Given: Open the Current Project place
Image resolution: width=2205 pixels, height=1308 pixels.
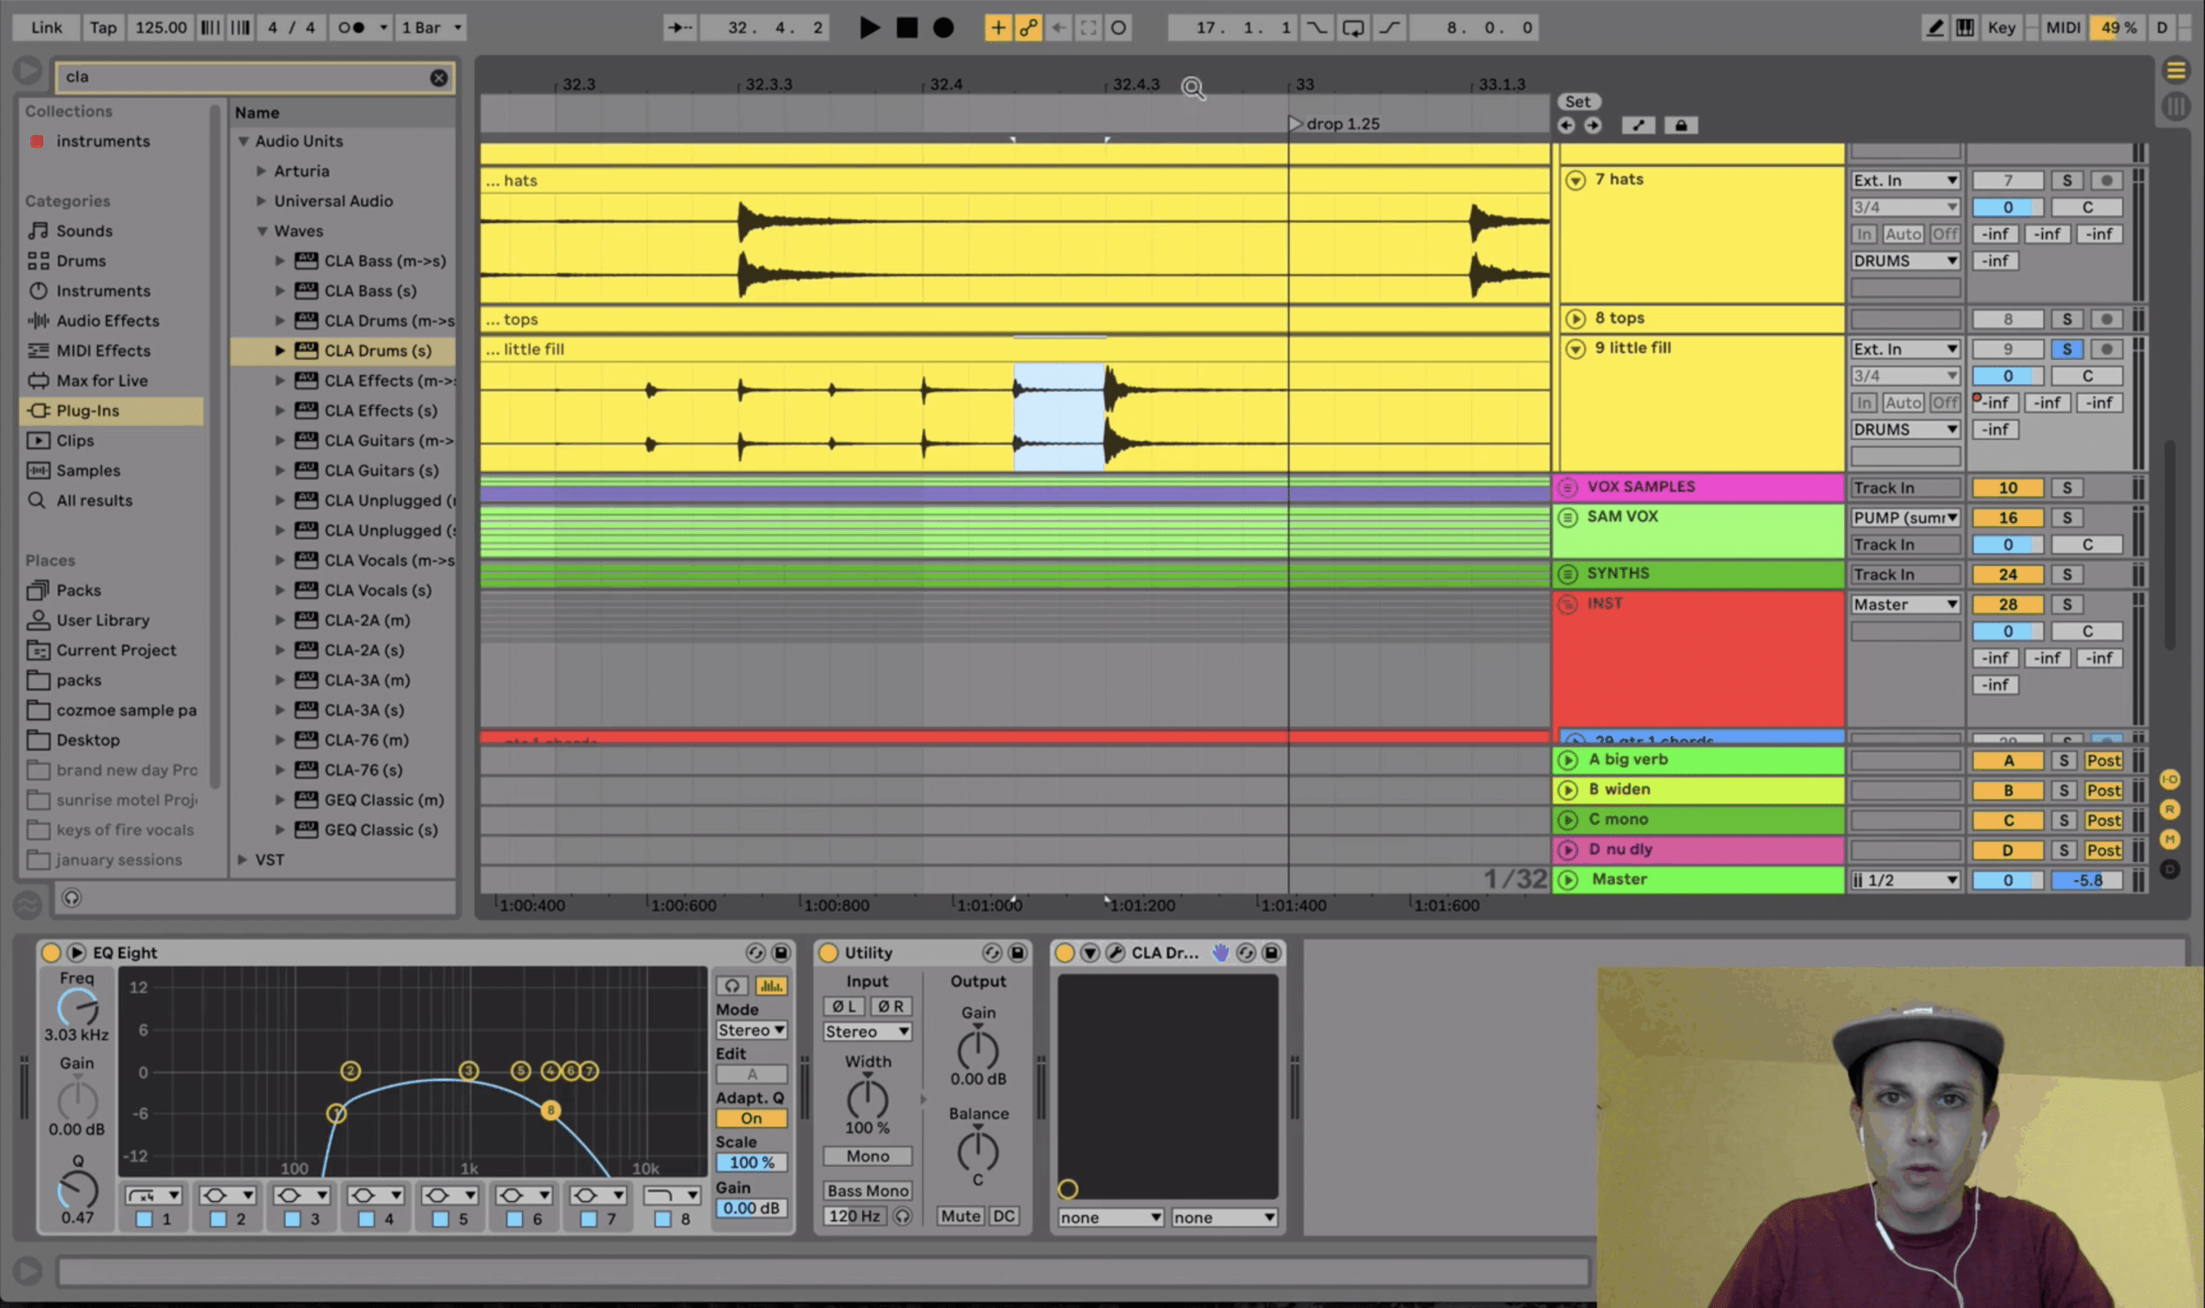Looking at the screenshot, I should [116, 650].
